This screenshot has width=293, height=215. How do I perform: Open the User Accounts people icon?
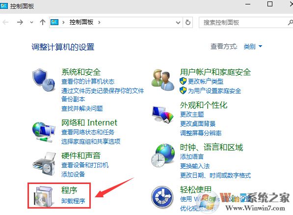[163, 80]
